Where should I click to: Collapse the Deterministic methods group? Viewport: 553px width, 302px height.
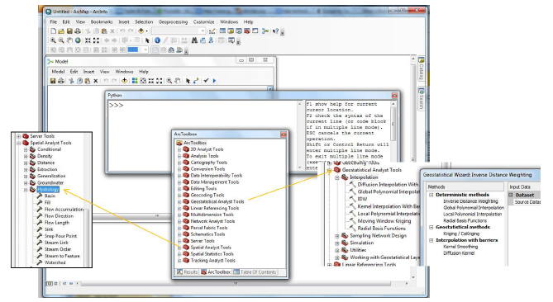tap(431, 195)
